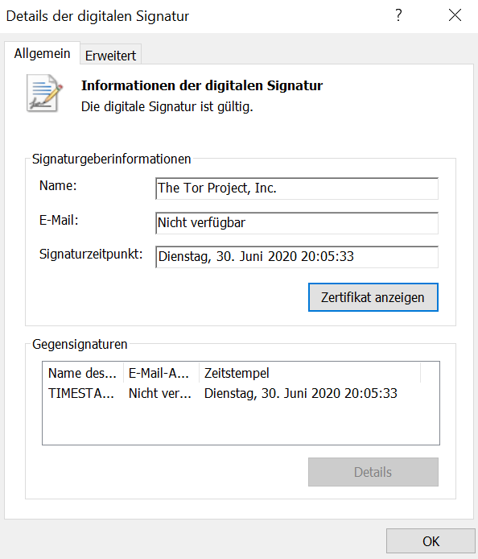Sort by the E-Mail-A... column header
This screenshot has width=478, height=559.
coord(161,373)
